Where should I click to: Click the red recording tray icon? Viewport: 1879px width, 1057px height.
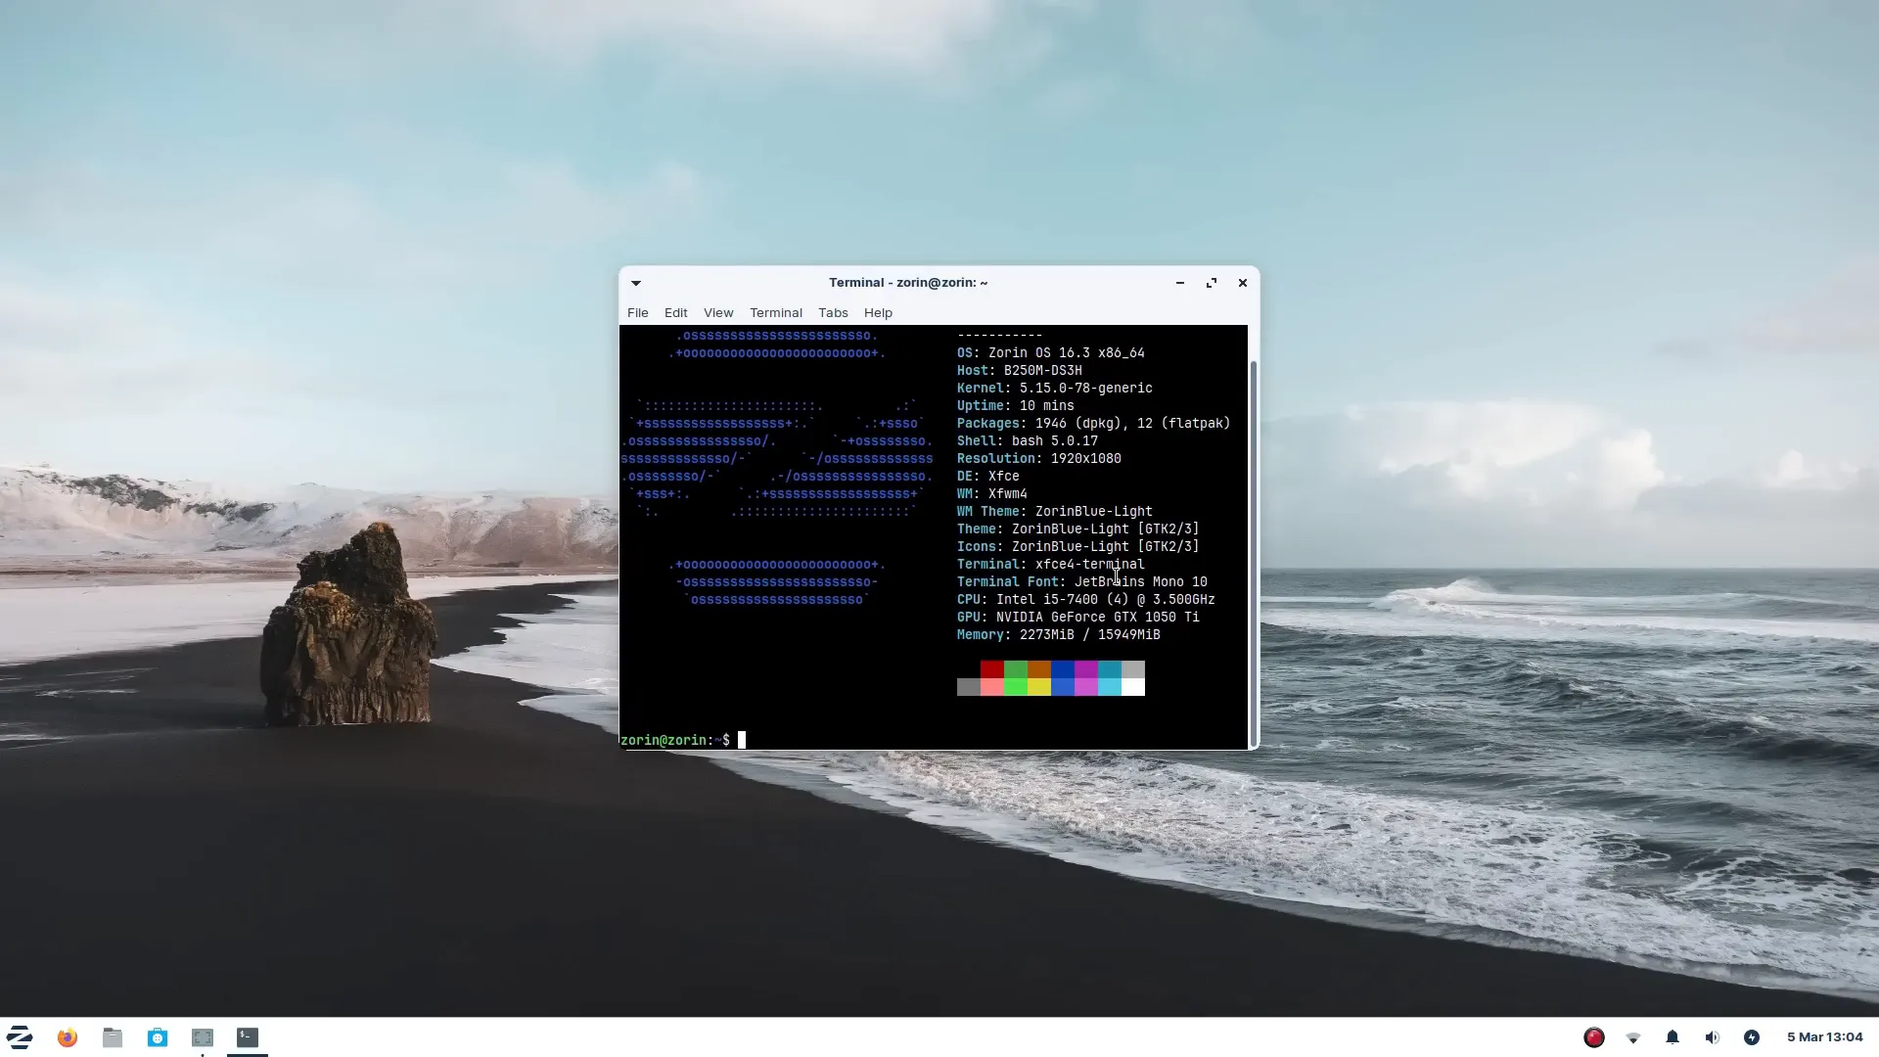tap(1594, 1037)
